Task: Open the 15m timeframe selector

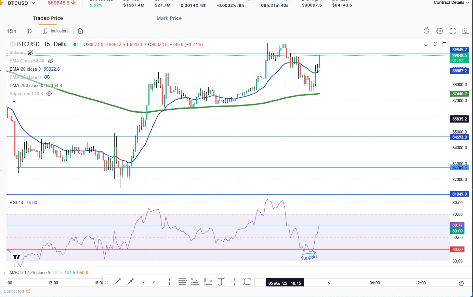Action: point(11,31)
